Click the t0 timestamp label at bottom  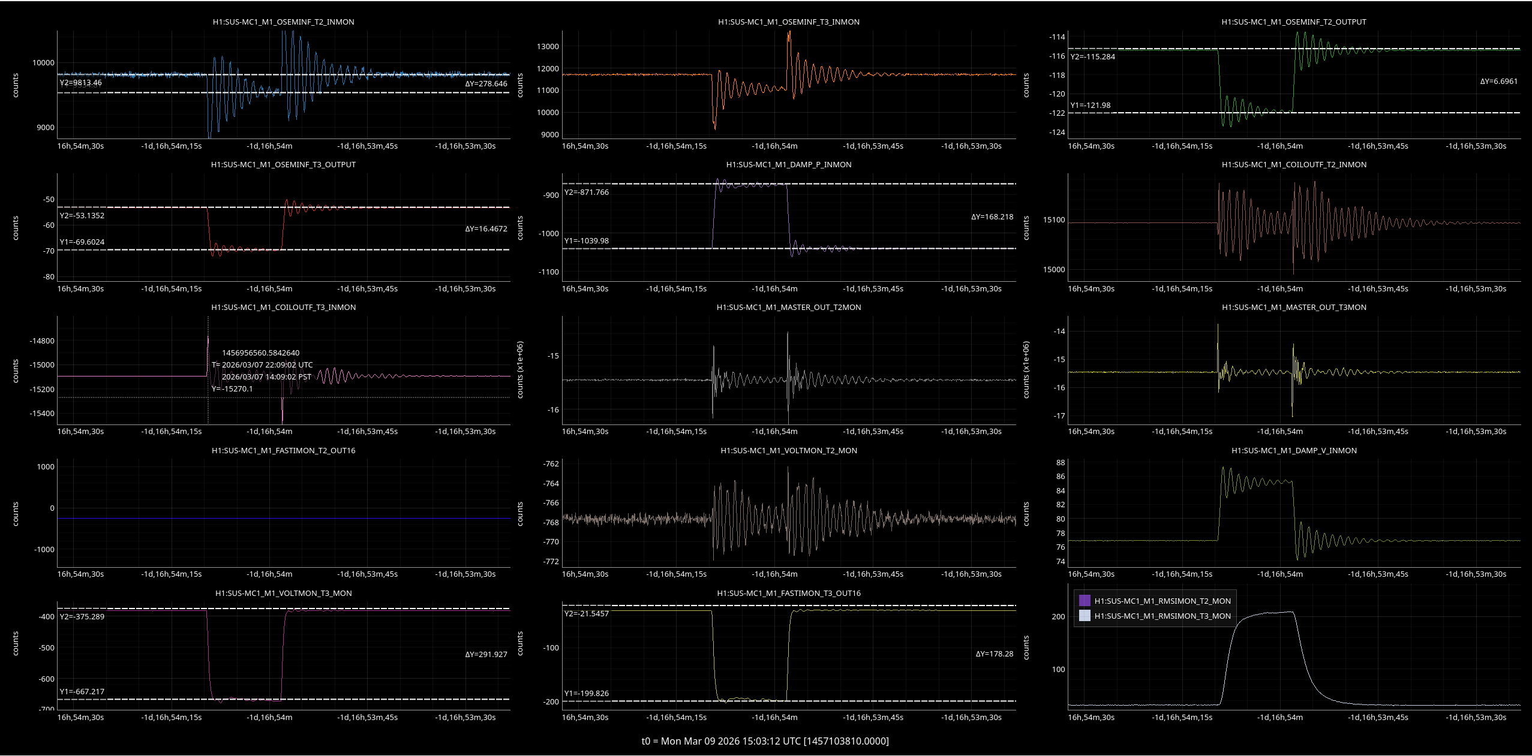point(765,741)
